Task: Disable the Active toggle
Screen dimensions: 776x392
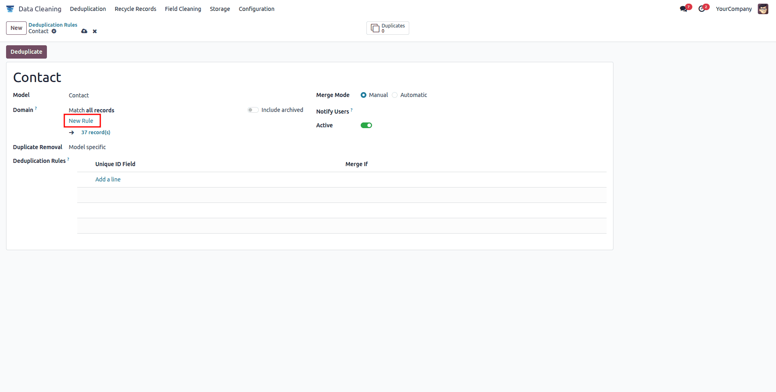Action: pyautogui.click(x=366, y=125)
